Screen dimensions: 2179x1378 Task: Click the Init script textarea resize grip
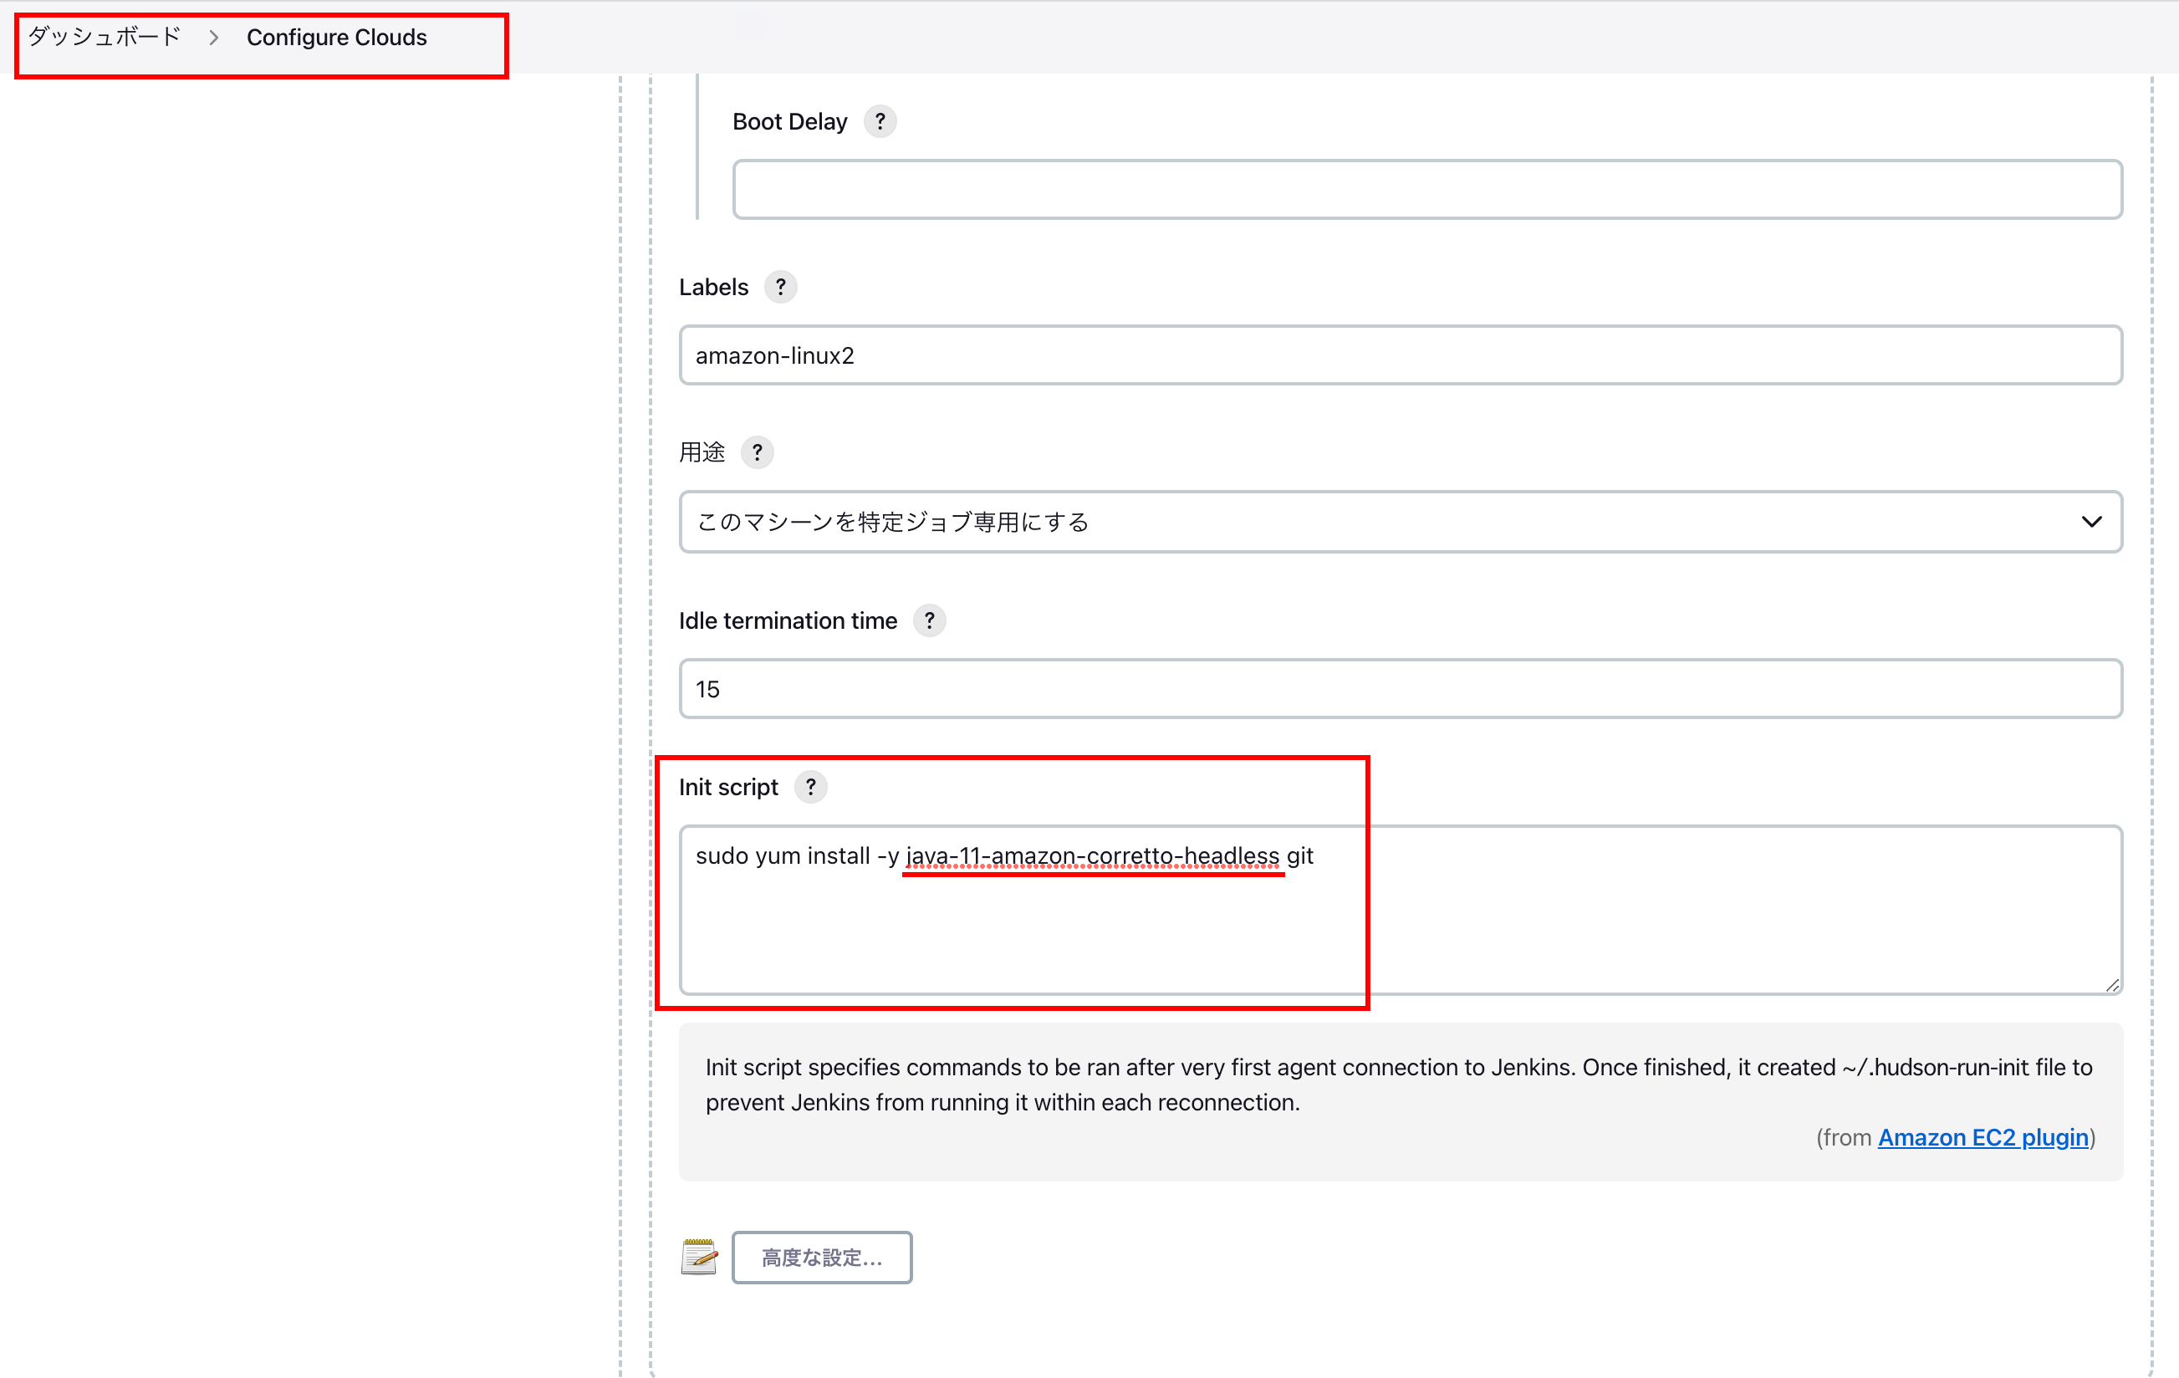pyautogui.click(x=2112, y=986)
